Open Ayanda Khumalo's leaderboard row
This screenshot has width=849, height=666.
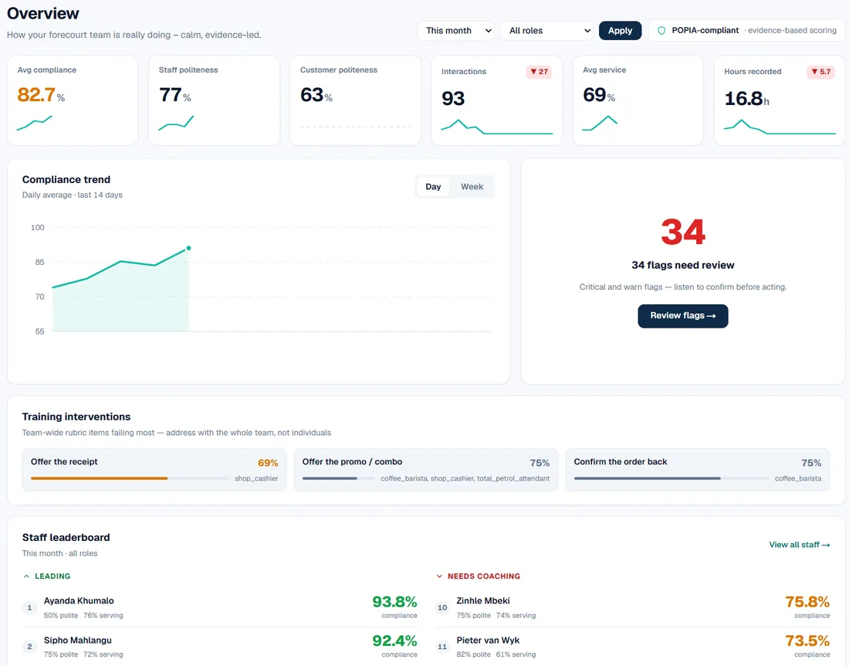click(220, 607)
